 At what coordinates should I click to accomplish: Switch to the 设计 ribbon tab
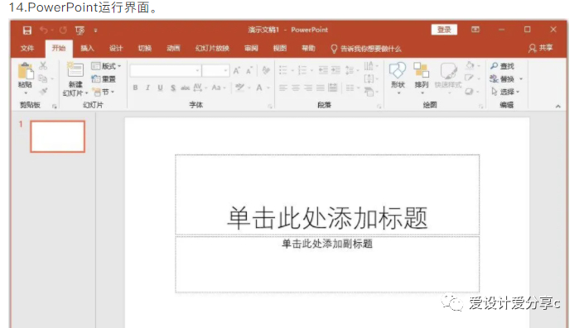coord(116,48)
